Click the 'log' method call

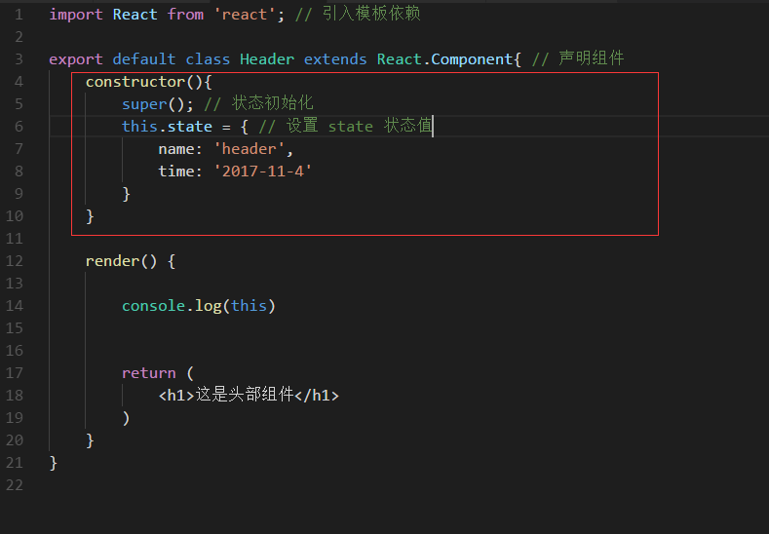point(209,306)
